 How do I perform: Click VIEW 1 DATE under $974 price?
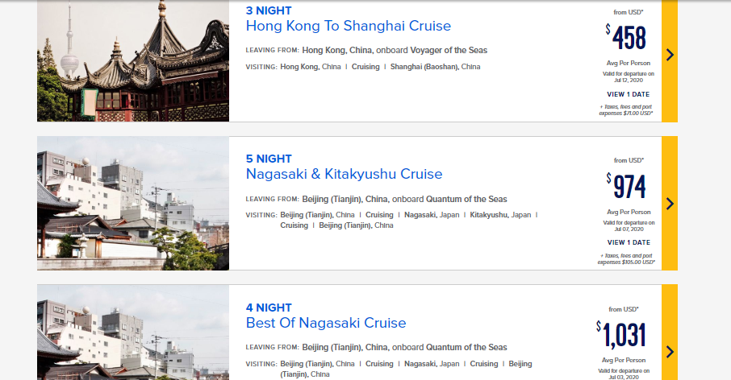point(628,242)
